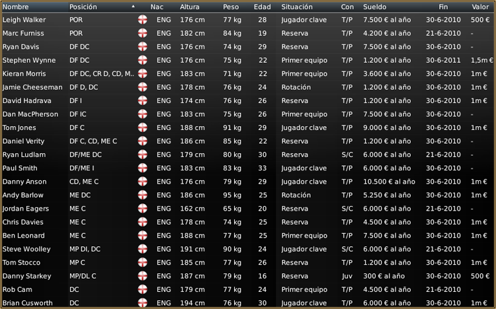Image resolution: width=496 pixels, height=309 pixels.
Task: Open player Tom Stocco
Action: pyautogui.click(x=22, y=262)
